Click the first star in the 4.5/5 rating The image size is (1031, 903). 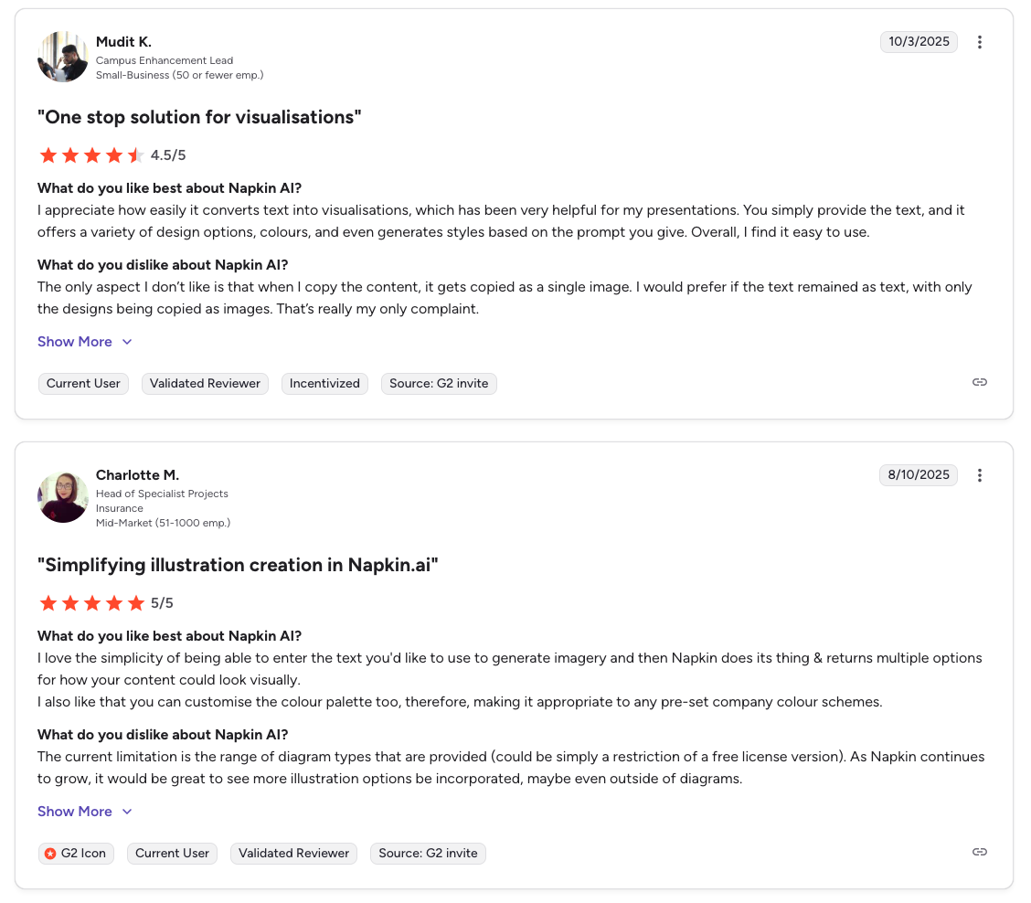tap(48, 155)
